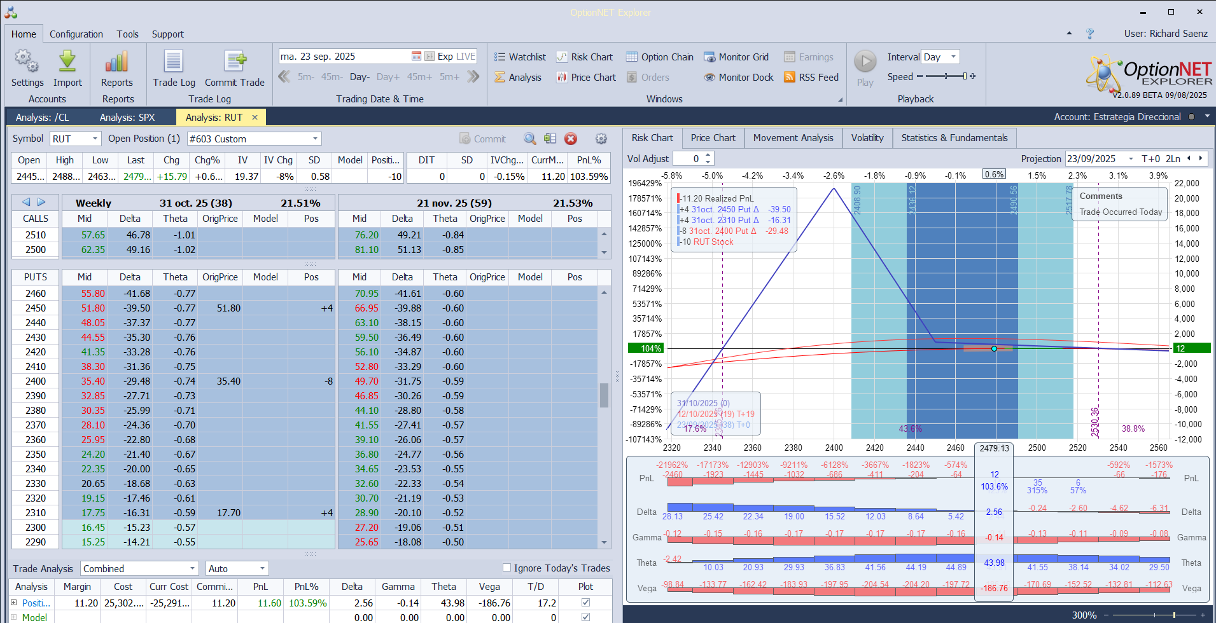Toggle Ignore Today's Trades checkbox
This screenshot has height=623, width=1216.
tap(507, 568)
